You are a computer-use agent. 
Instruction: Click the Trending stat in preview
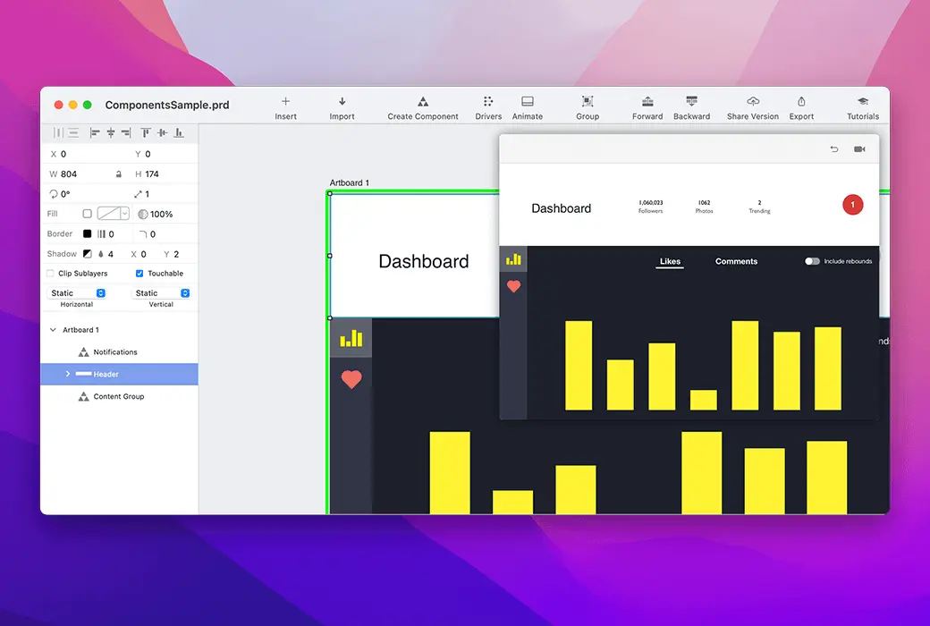pyautogui.click(x=759, y=207)
